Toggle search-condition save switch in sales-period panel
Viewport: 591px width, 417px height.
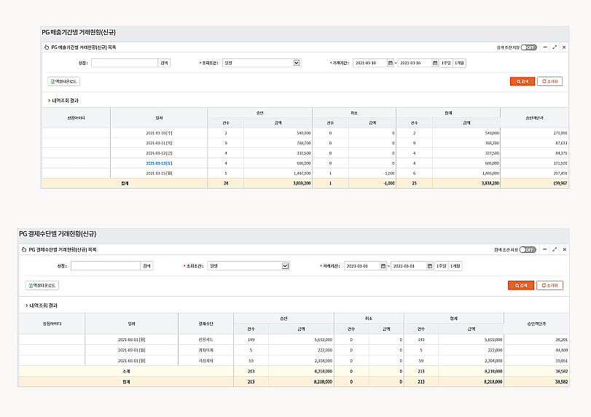click(x=529, y=47)
